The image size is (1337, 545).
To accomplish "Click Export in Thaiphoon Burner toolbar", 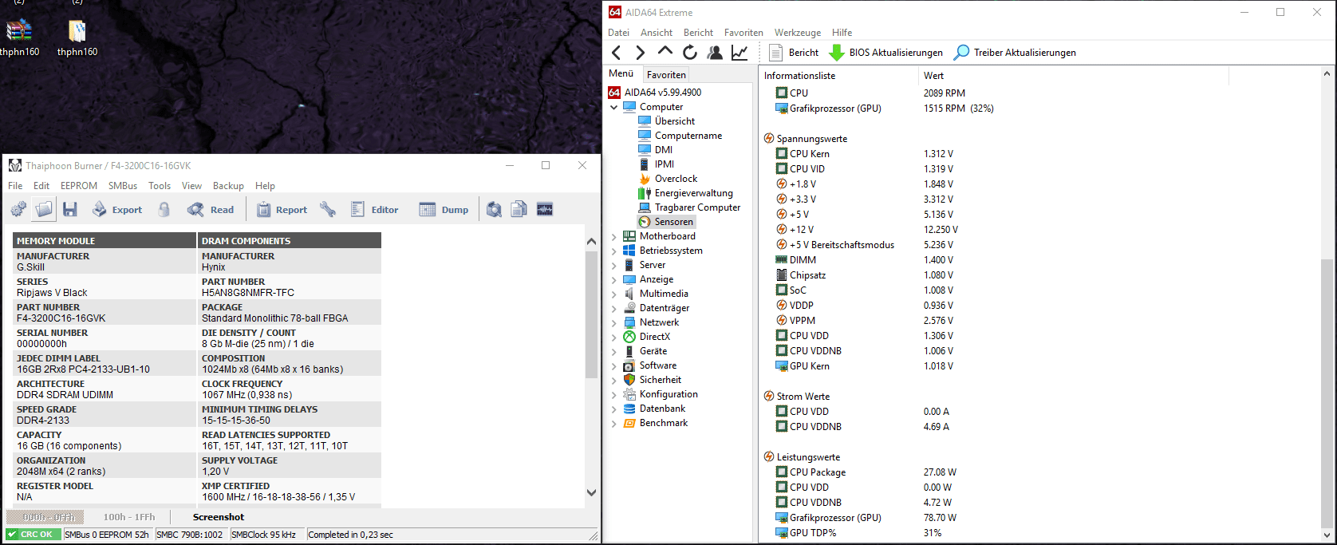I will [x=117, y=210].
